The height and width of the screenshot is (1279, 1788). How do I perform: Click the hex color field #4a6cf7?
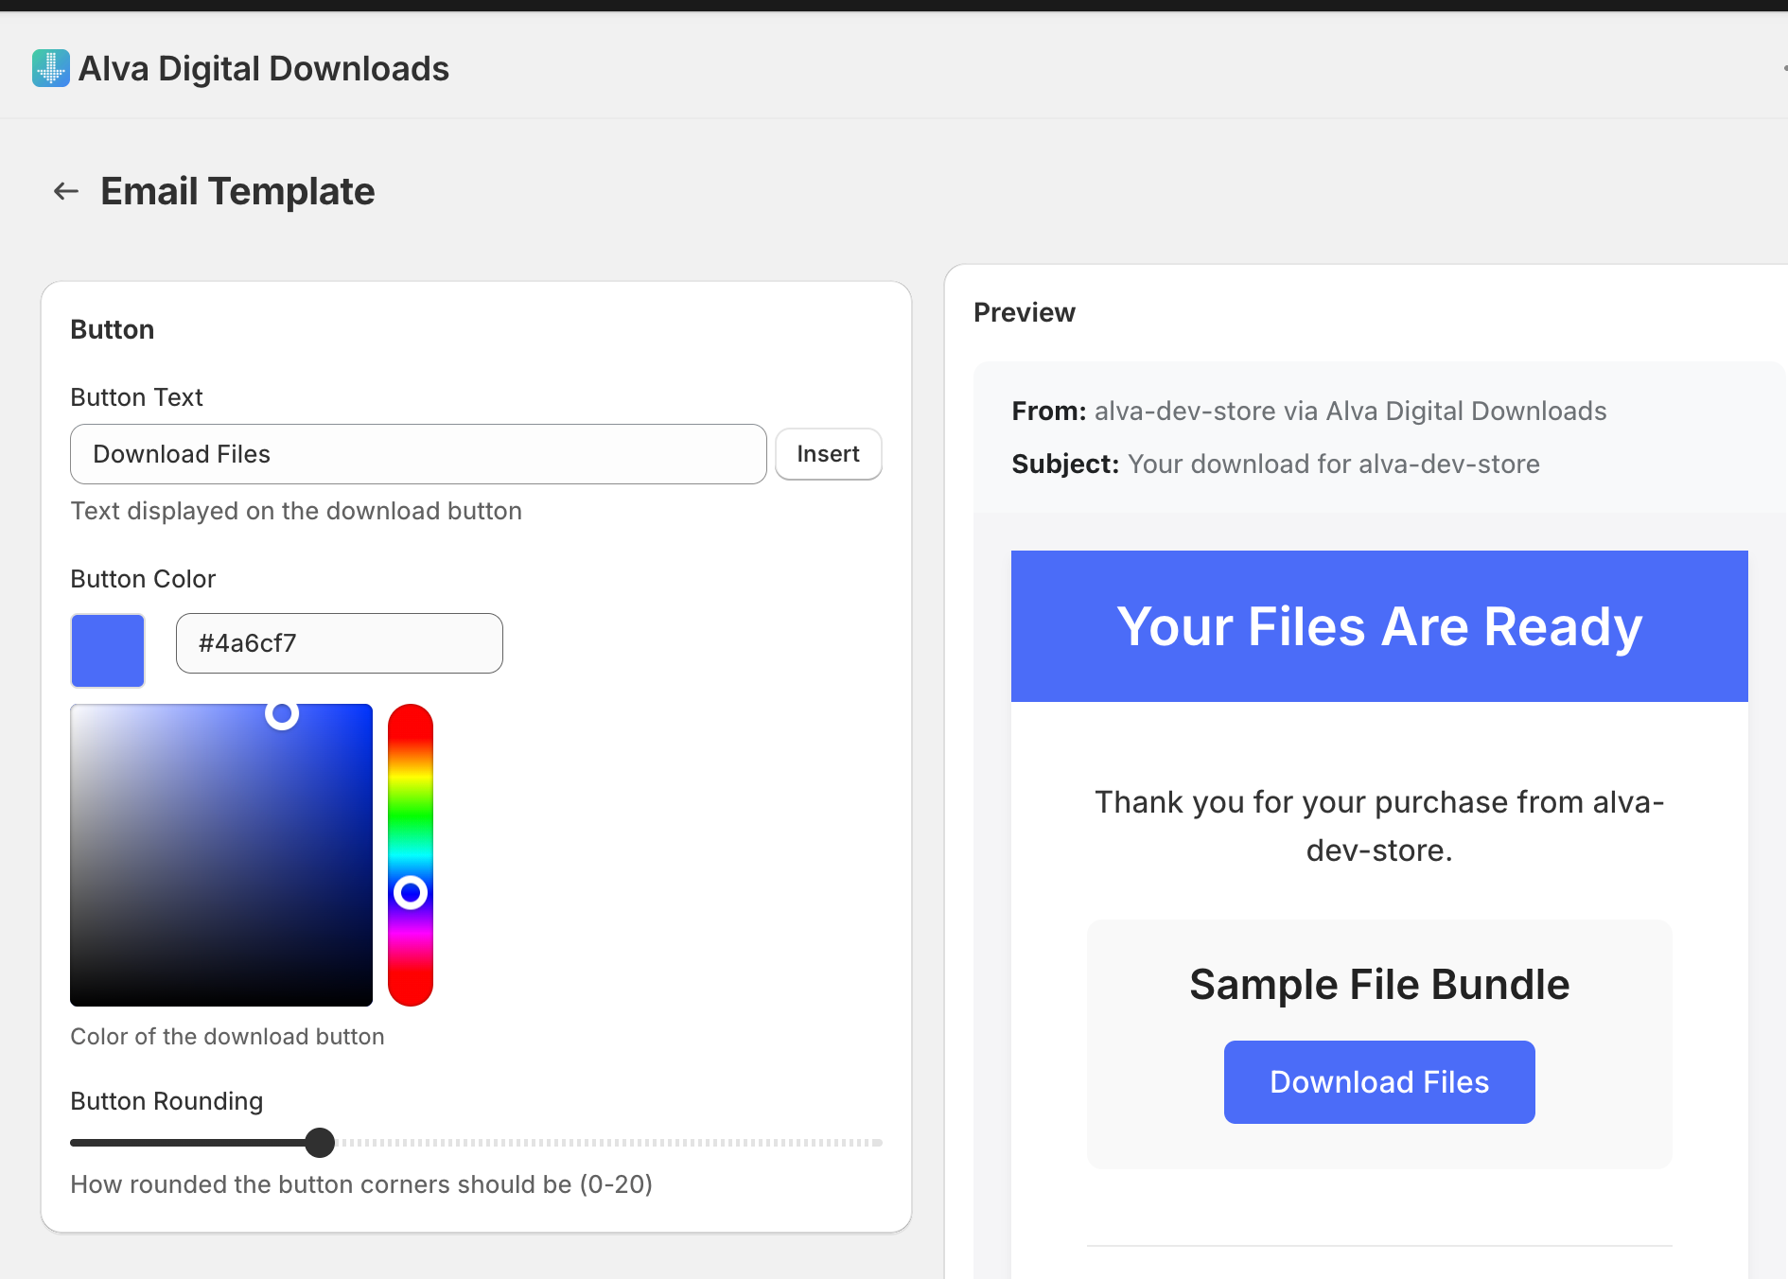339,643
